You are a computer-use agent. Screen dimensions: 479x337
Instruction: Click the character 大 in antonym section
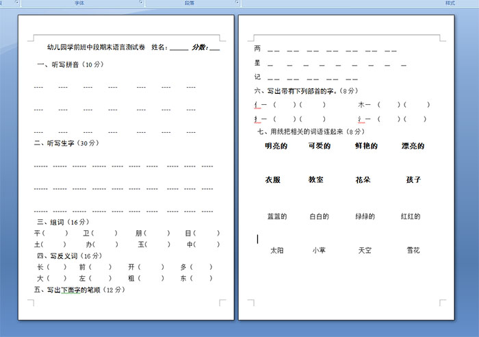[x=40, y=278]
